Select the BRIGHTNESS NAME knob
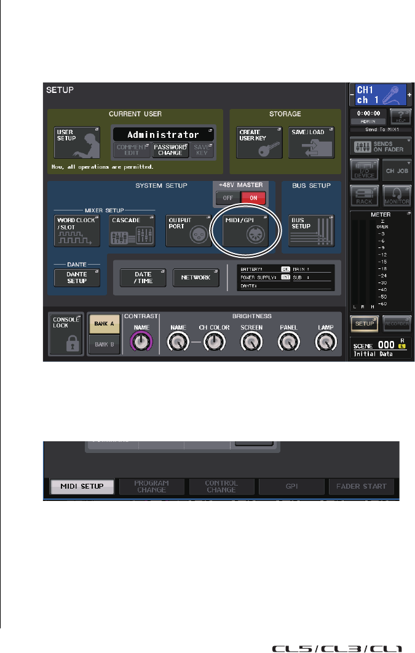Image resolution: width=415 pixels, height=653 pixels. point(178,342)
